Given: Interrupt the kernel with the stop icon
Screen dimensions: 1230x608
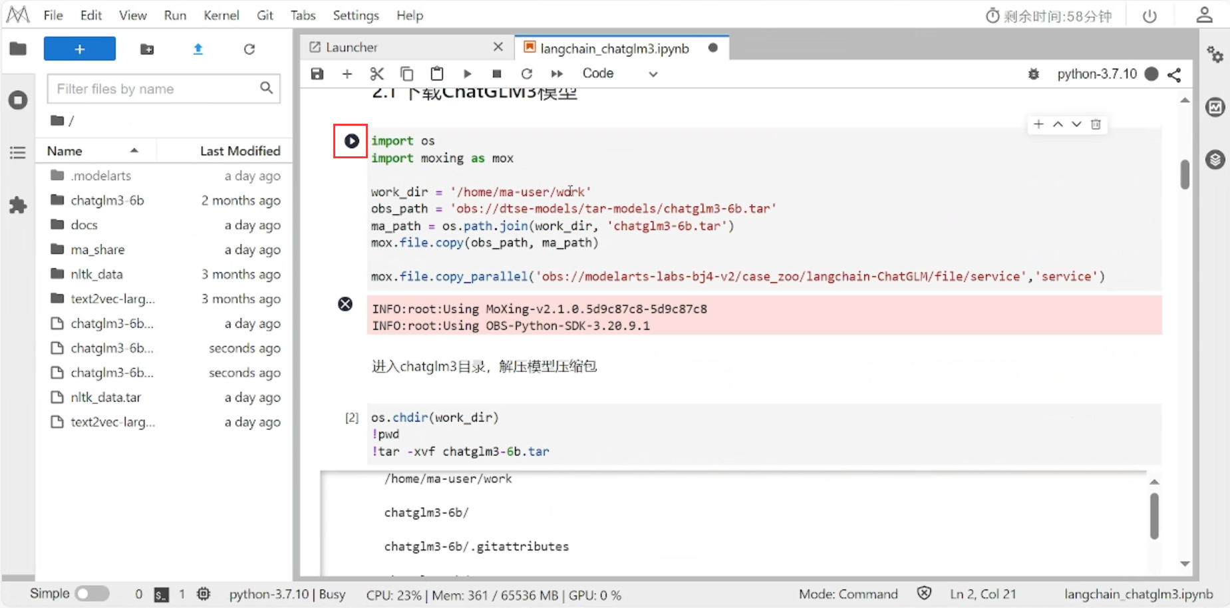Looking at the screenshot, I should click(x=496, y=74).
